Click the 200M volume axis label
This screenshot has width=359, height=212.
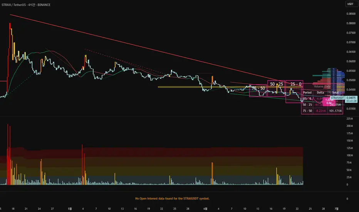click(350, 126)
